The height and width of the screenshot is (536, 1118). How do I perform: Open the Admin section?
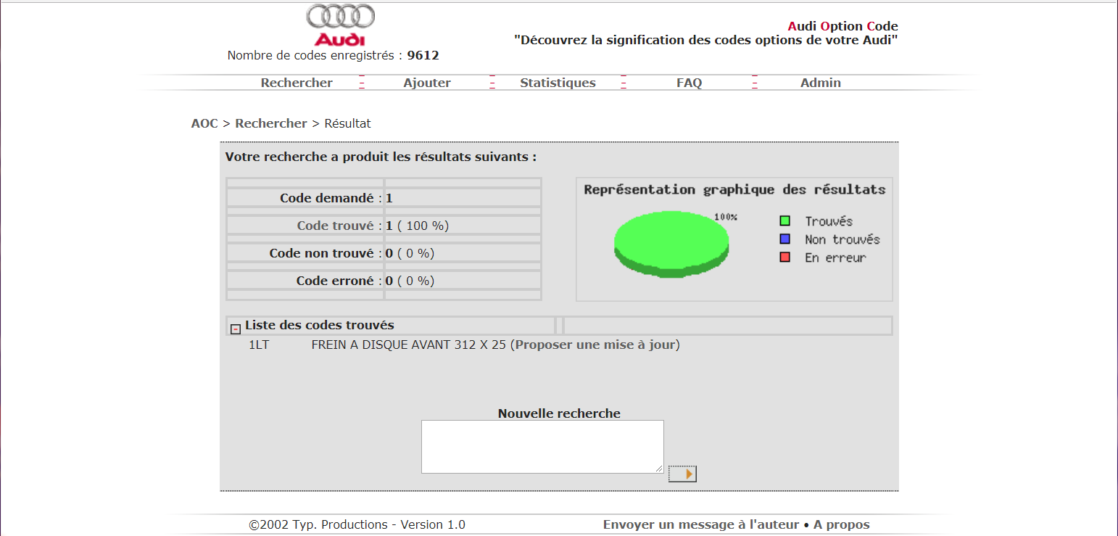820,83
